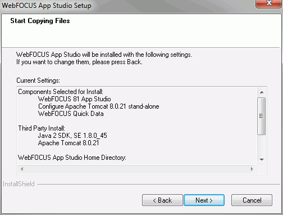Cancel the WebFOCUS App Studio setup

coord(252,200)
